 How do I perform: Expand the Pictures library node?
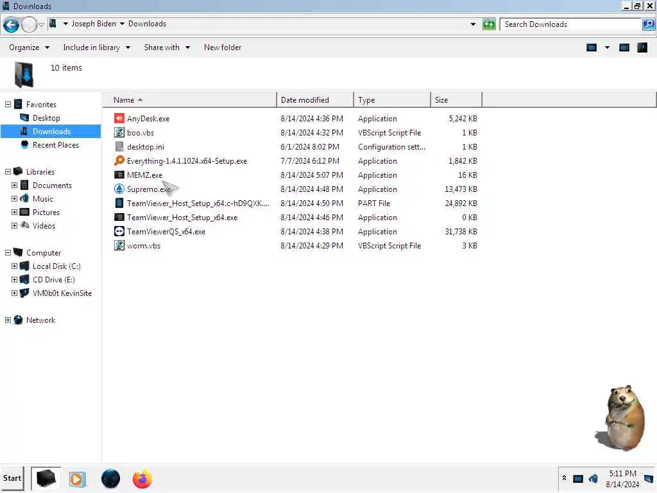click(x=15, y=212)
